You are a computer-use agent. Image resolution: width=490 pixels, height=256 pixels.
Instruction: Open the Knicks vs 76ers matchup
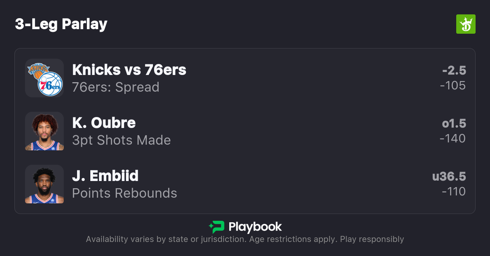[129, 70]
